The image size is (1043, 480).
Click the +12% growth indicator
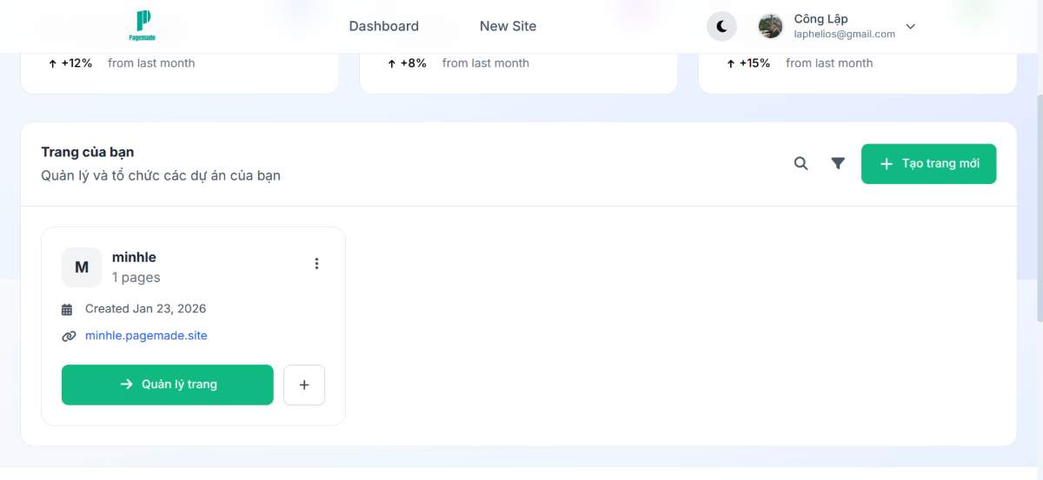click(70, 62)
